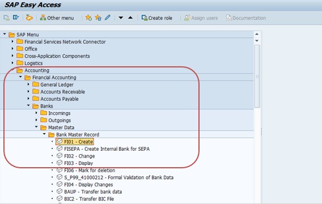
Task: Click the Financial Accounting label
Action: click(x=54, y=78)
